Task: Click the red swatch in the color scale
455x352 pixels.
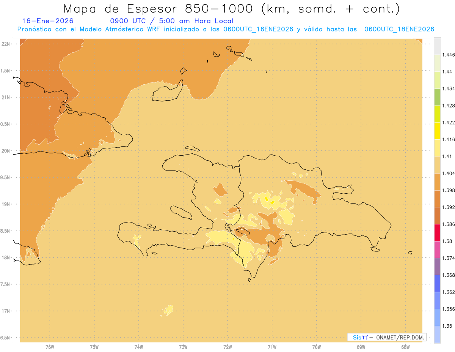Action: pos(437,232)
